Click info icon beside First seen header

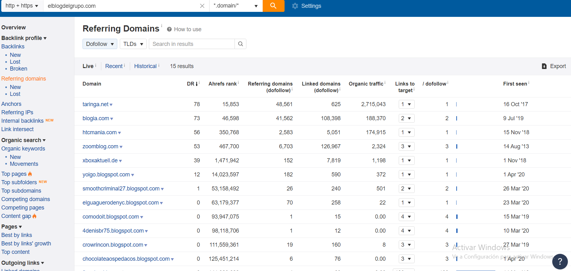coord(529,82)
